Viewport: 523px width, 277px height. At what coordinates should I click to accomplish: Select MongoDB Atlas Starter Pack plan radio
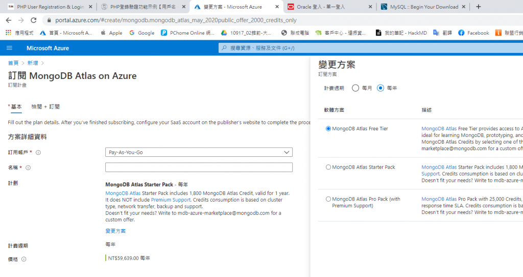[328, 167]
